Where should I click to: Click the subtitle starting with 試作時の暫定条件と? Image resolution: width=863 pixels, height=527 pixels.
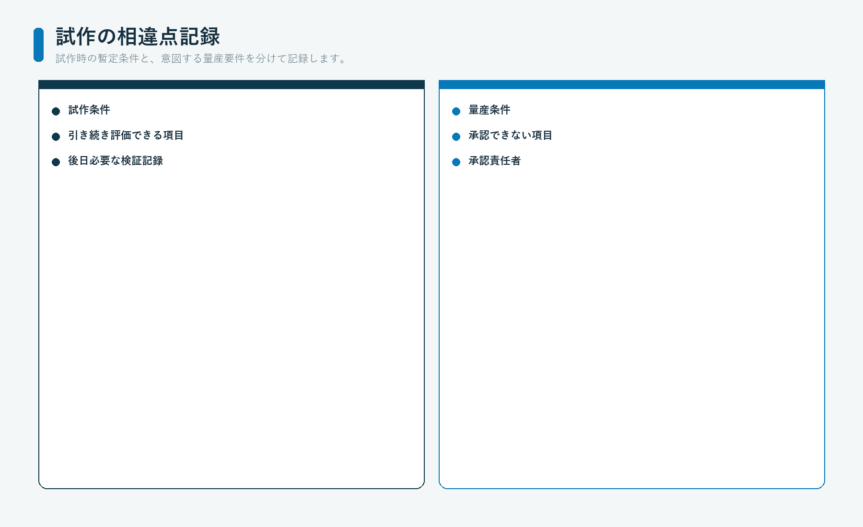pos(201,58)
